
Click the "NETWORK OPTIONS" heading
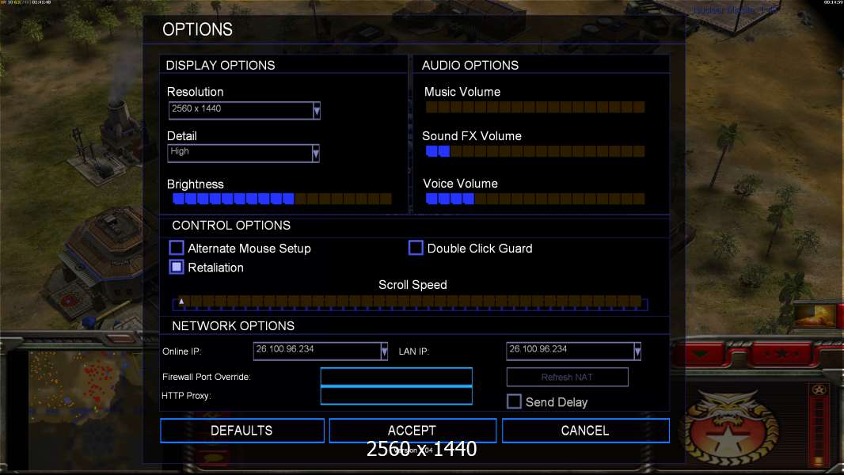(x=233, y=325)
